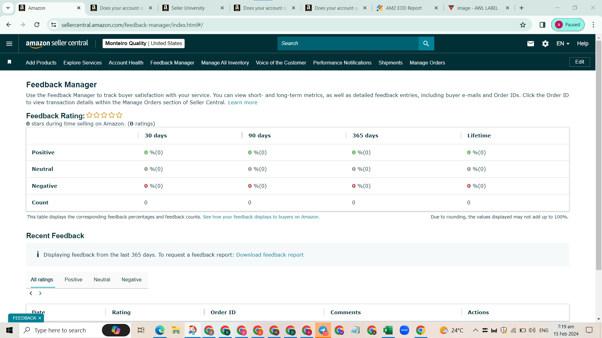The height and width of the screenshot is (338, 602).
Task: Open the browser side panel icon
Action: [x=542, y=25]
